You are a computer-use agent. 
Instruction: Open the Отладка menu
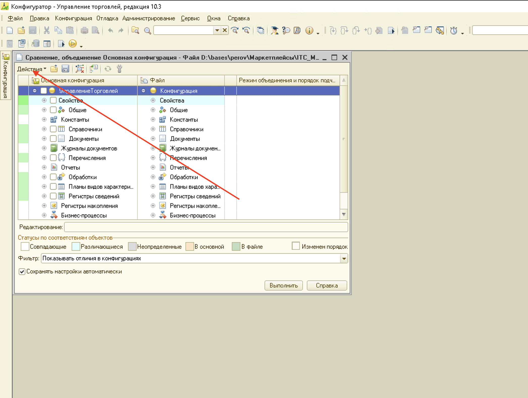pos(107,18)
